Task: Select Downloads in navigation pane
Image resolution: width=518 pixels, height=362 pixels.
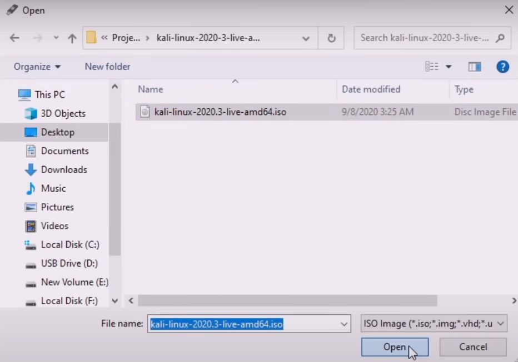Action: pyautogui.click(x=64, y=170)
